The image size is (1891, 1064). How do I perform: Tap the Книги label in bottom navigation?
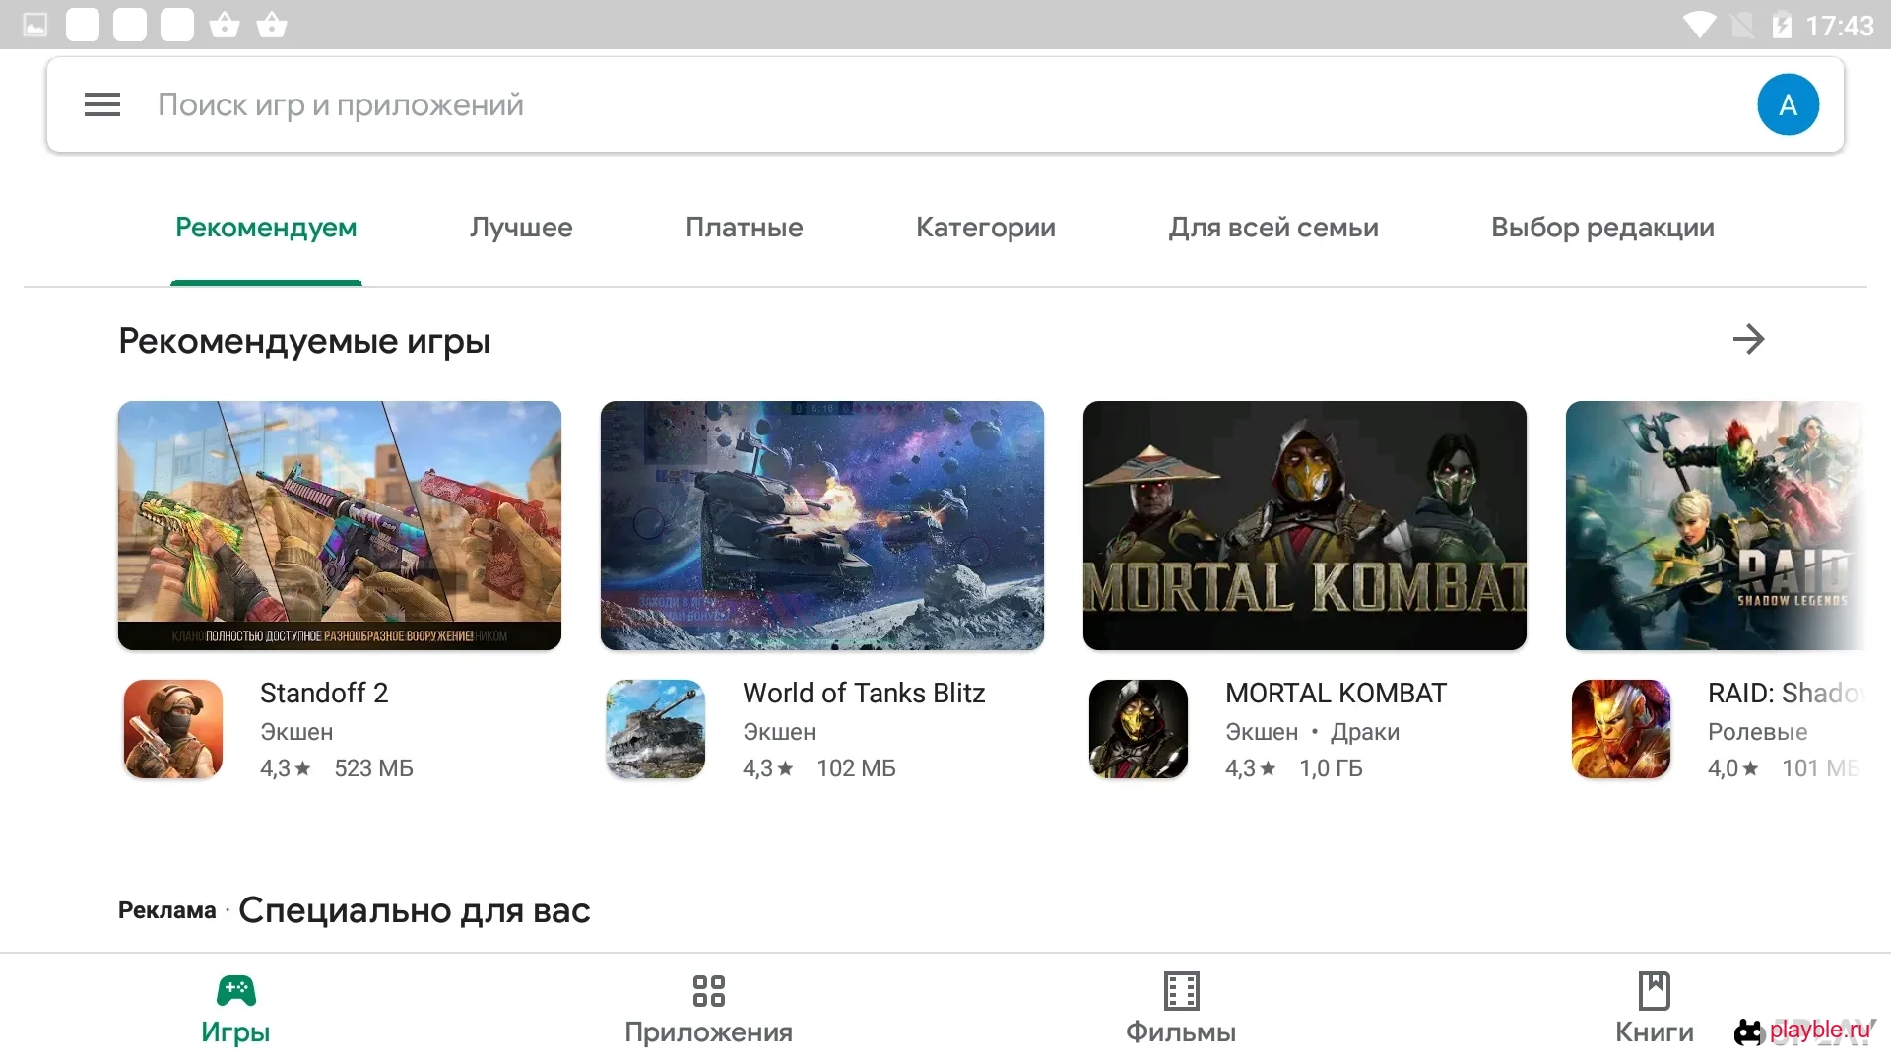(1654, 1031)
